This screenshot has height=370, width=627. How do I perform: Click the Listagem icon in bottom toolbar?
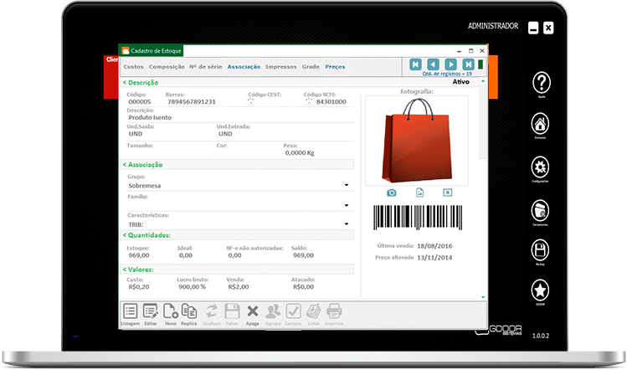tap(129, 311)
